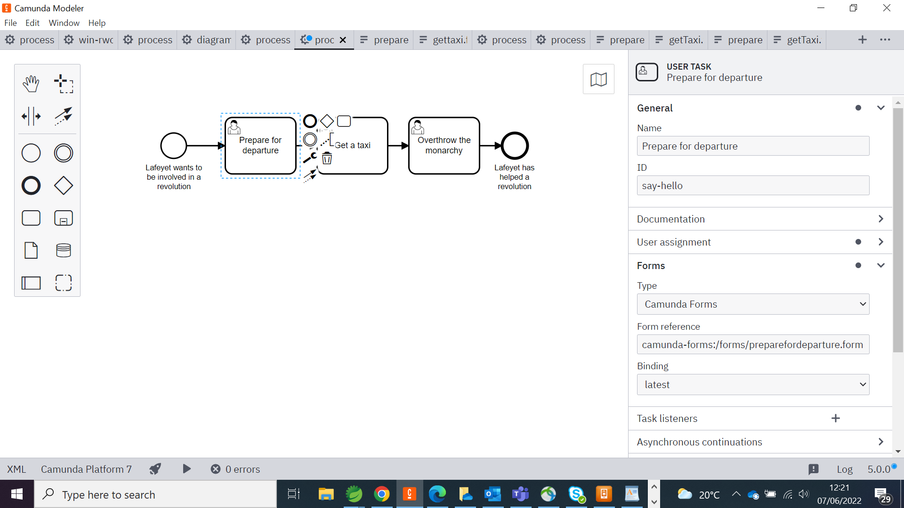The height and width of the screenshot is (508, 904).
Task: Start a process instance with the play button
Action: (x=186, y=469)
